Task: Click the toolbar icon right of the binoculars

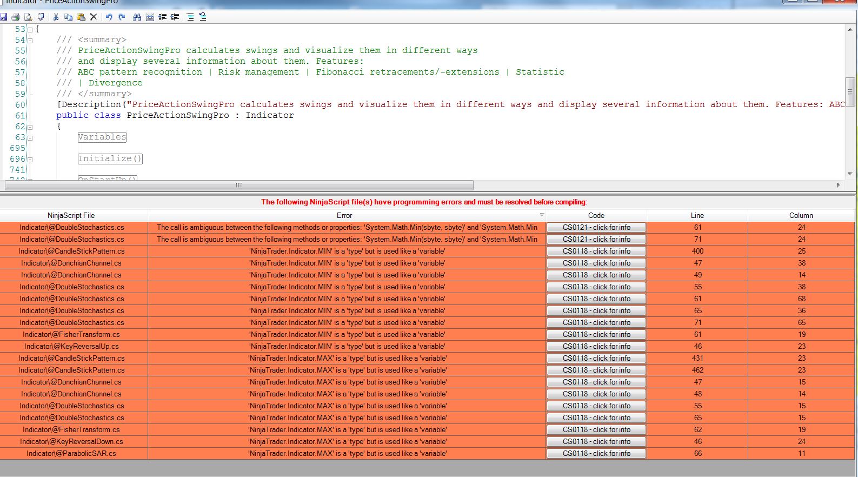Action: (x=150, y=17)
